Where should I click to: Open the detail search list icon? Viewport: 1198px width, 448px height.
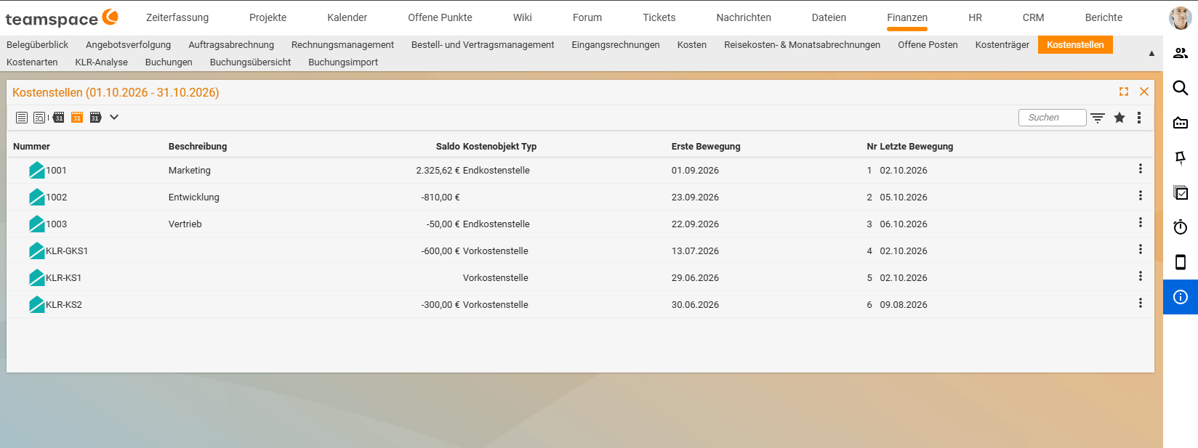click(x=39, y=118)
